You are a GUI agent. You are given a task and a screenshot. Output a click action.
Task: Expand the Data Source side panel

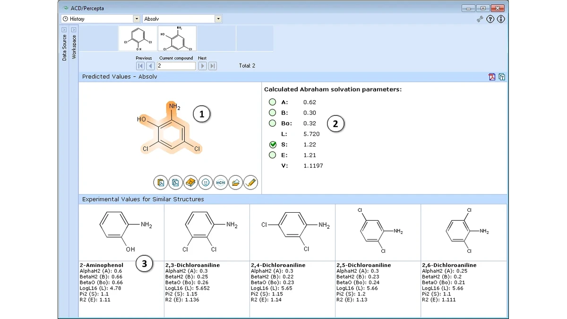coord(64,30)
